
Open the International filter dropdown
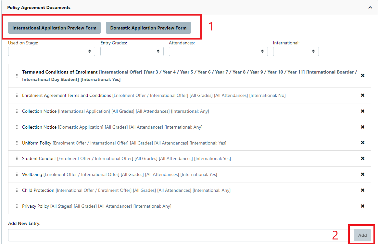tap(296, 51)
